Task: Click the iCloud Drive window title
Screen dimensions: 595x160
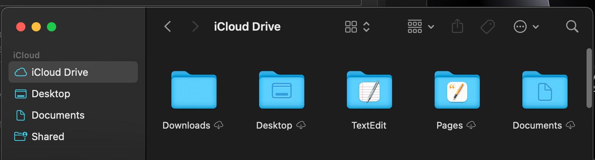Action: [247, 27]
